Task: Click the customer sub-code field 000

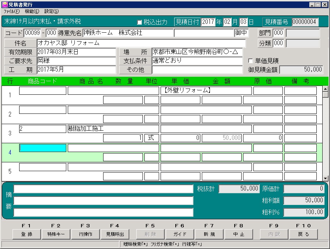Action: coord(51,33)
